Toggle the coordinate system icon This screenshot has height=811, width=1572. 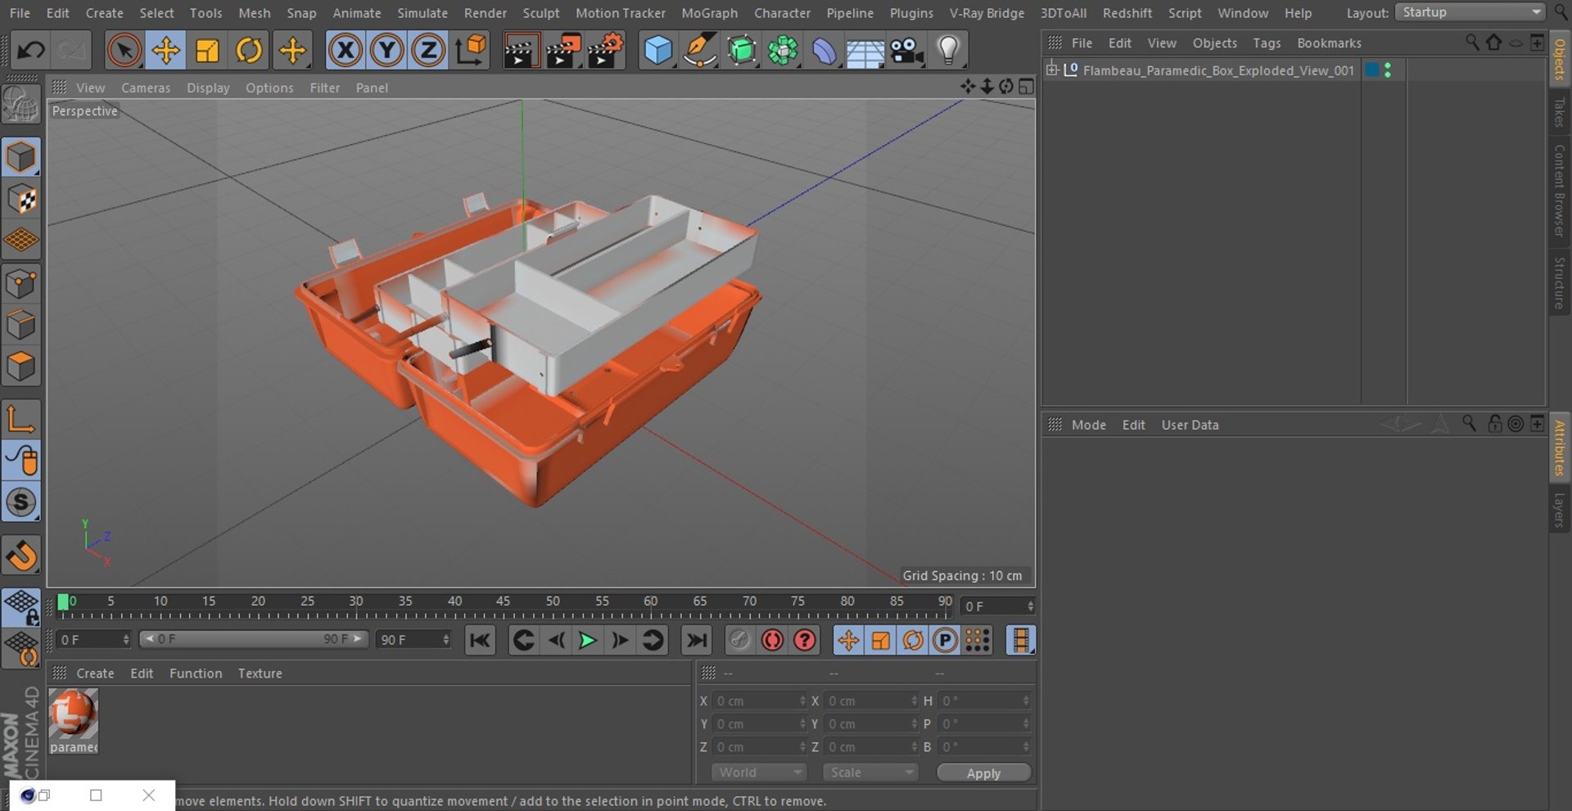click(471, 51)
